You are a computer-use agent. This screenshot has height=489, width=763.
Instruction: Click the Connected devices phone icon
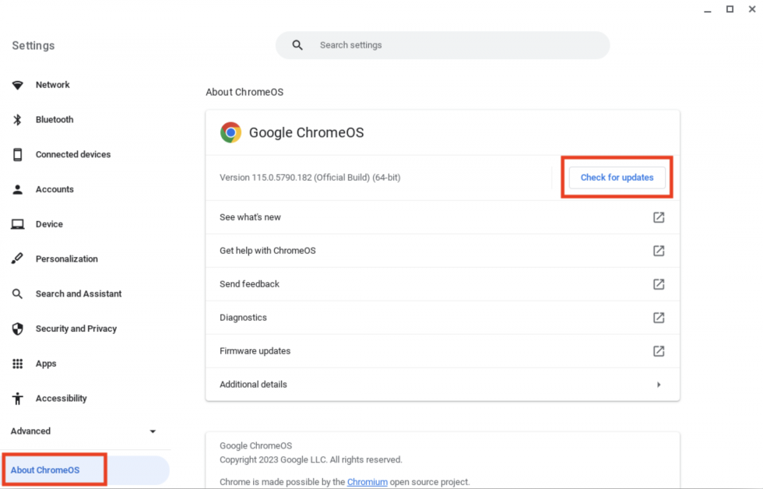pos(17,154)
